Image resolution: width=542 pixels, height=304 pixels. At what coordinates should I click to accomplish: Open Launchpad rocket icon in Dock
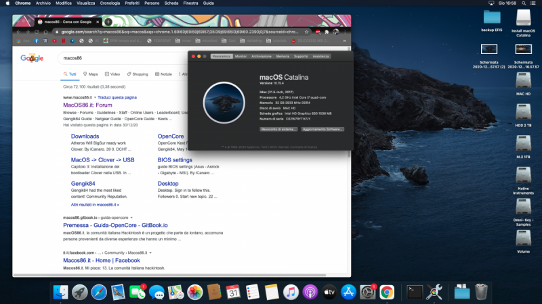pyautogui.click(x=80, y=293)
